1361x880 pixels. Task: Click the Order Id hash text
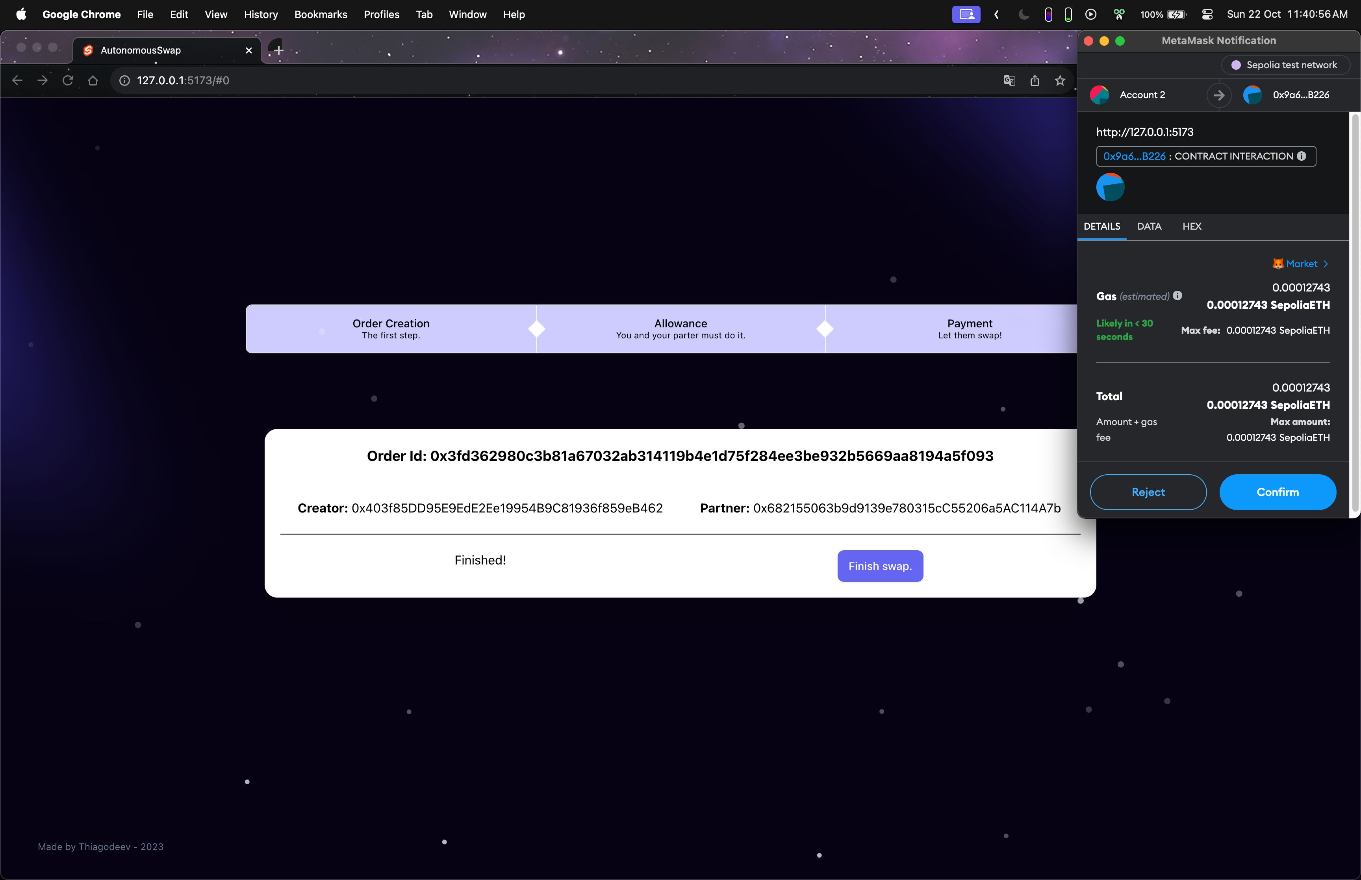(x=712, y=456)
